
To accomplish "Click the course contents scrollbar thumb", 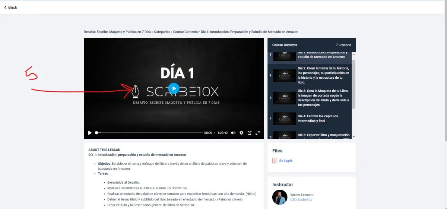I will click(354, 84).
